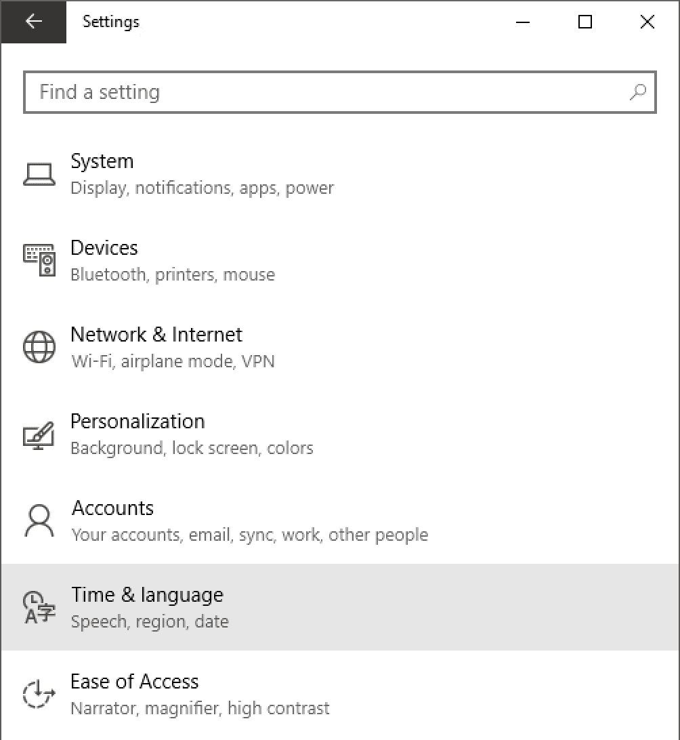Click the Accounts person icon
The height and width of the screenshot is (740, 680).
[x=39, y=520]
